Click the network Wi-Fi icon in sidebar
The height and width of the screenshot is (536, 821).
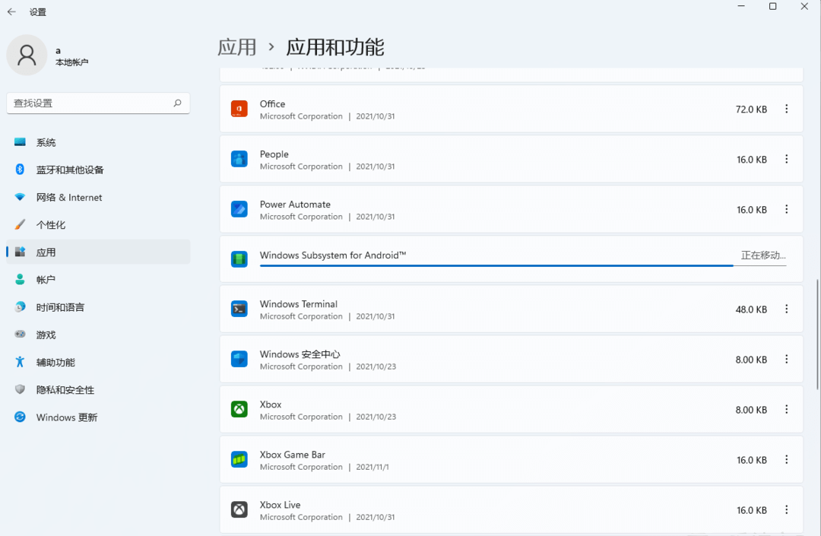point(20,197)
